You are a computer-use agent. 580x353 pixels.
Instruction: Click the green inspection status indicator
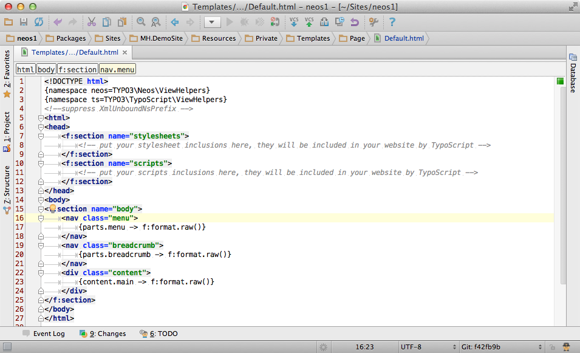560,81
